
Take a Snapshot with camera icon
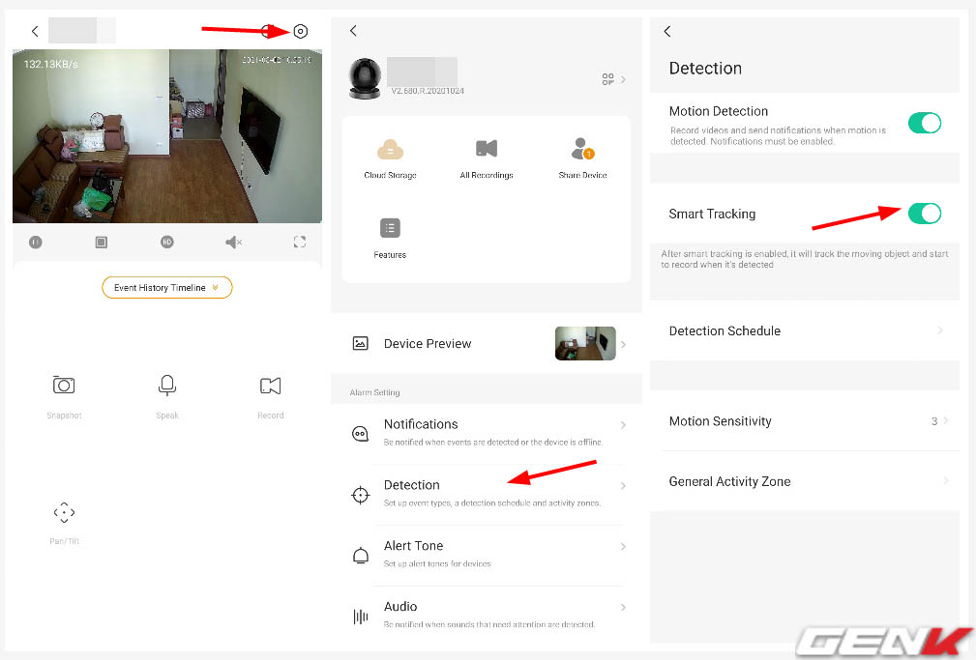point(64,386)
